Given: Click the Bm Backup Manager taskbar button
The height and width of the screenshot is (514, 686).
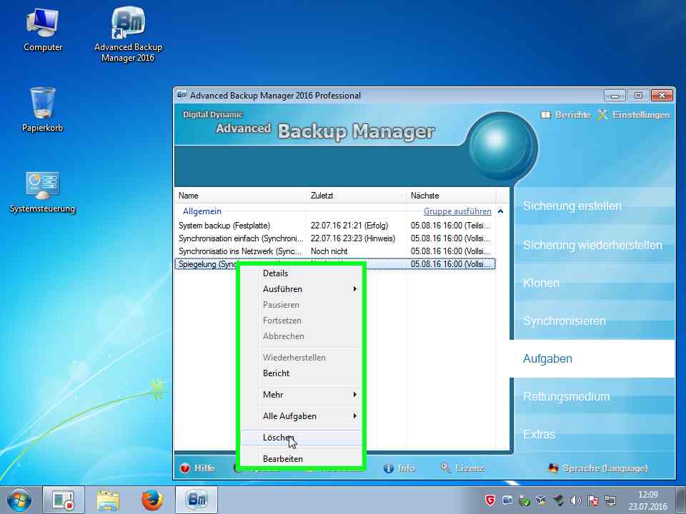Looking at the screenshot, I should click(197, 500).
